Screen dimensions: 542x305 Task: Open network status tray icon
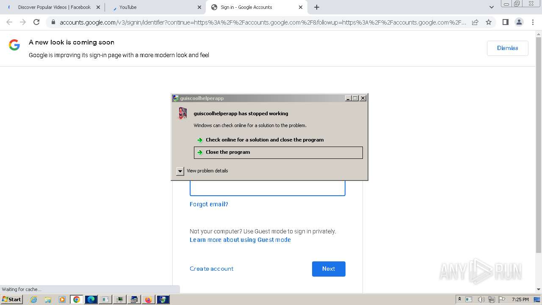492,299
